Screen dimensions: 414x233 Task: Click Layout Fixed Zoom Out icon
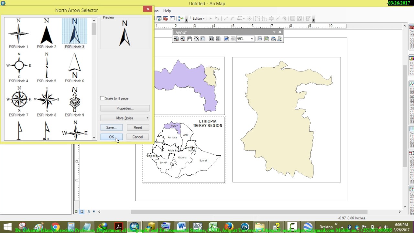click(x=218, y=39)
